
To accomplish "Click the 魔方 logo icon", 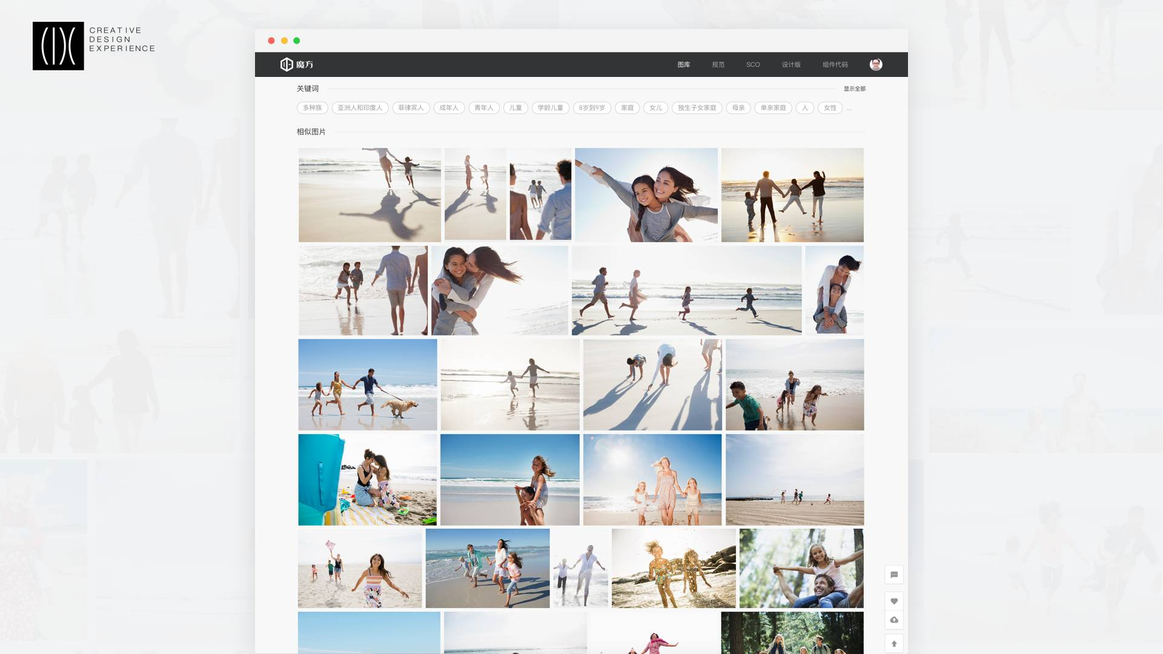I will 287,64.
